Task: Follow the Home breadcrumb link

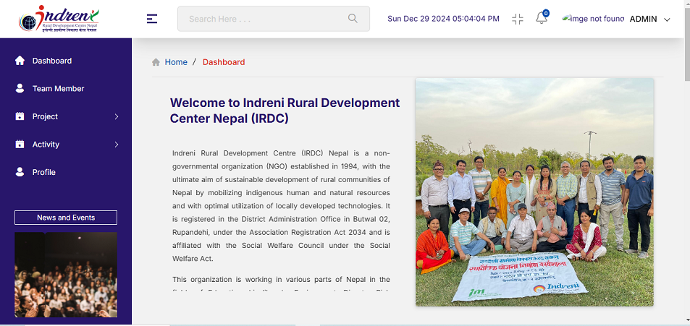Action: coord(176,62)
